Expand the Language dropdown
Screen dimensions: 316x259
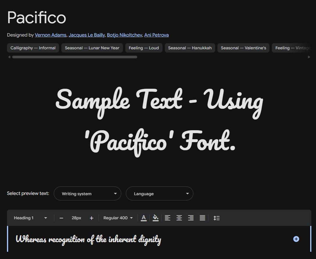tap(159, 194)
